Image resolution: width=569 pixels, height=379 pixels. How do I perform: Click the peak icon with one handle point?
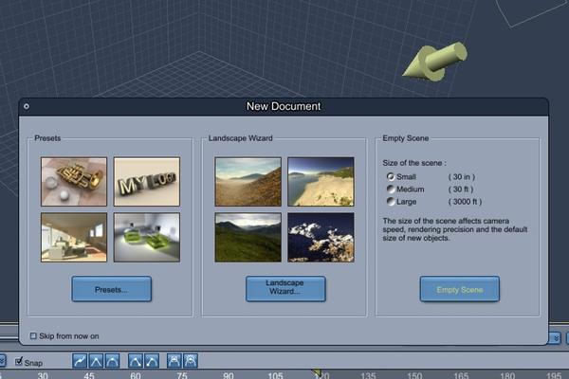(x=152, y=361)
